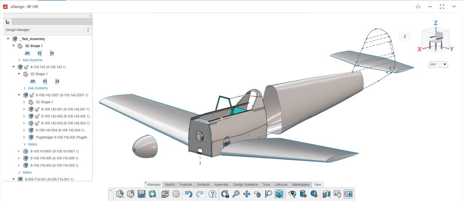Select the 8-009.714-001 tree item
Viewport: 463px width, 204px height.
click(x=49, y=179)
